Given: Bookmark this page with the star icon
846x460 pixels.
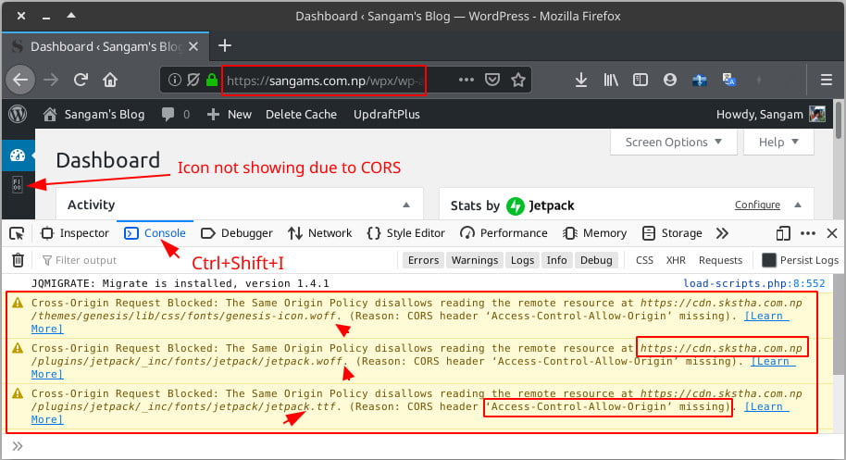Looking at the screenshot, I should coord(518,81).
